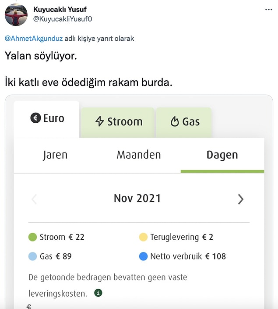This screenshot has width=278, height=309.
Task: Open the Stroom tab
Action: tap(118, 122)
